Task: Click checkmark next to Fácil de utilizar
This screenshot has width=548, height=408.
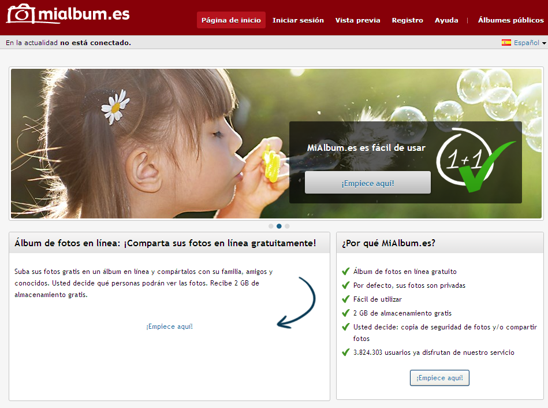Action: 346,299
